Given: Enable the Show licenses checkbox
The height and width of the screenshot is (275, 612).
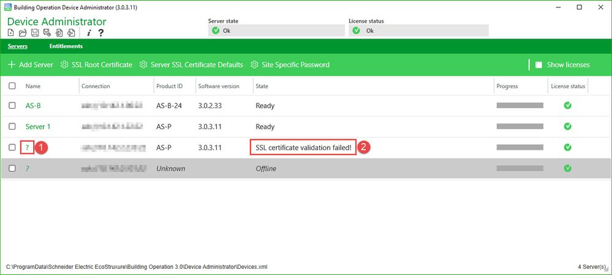Looking at the screenshot, I should (538, 65).
